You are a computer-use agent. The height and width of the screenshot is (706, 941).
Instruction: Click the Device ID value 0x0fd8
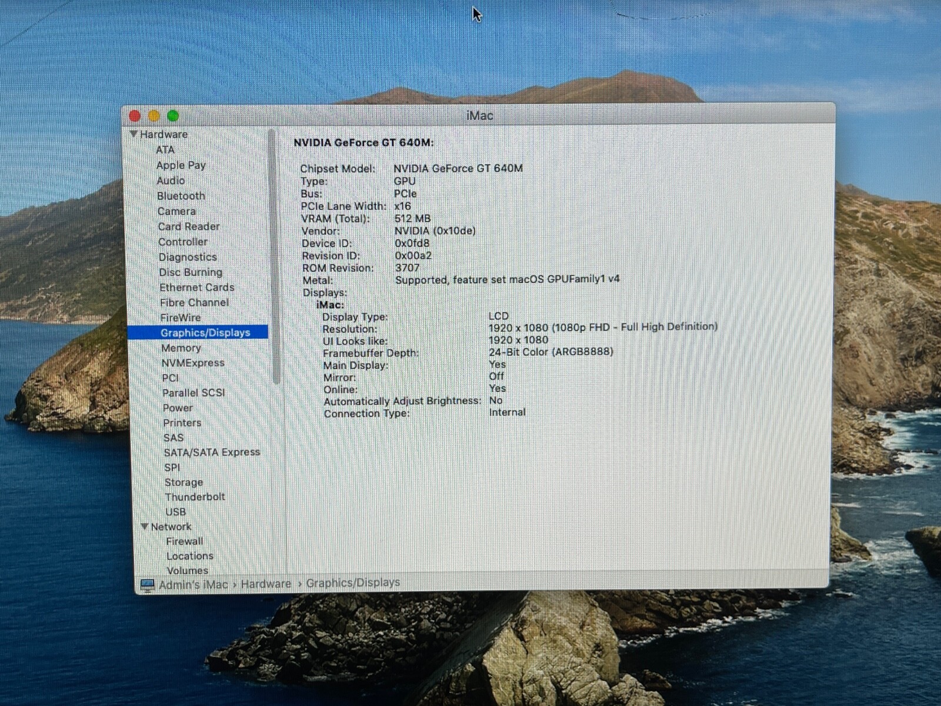pos(412,243)
